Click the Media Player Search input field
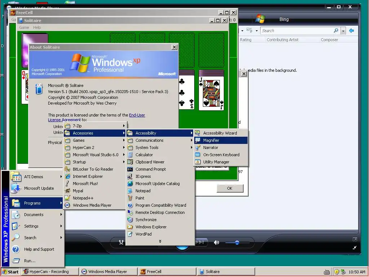 point(297,31)
